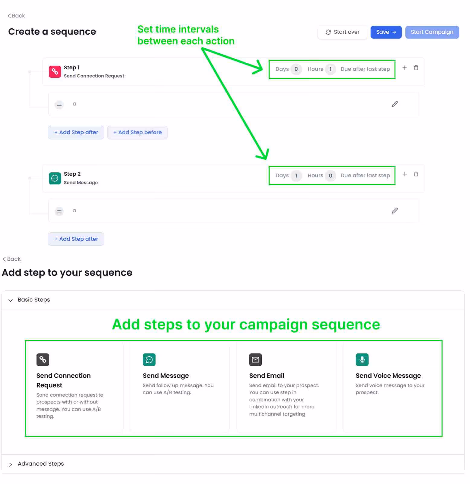Click Step 2 message text 'a'

(x=74, y=211)
